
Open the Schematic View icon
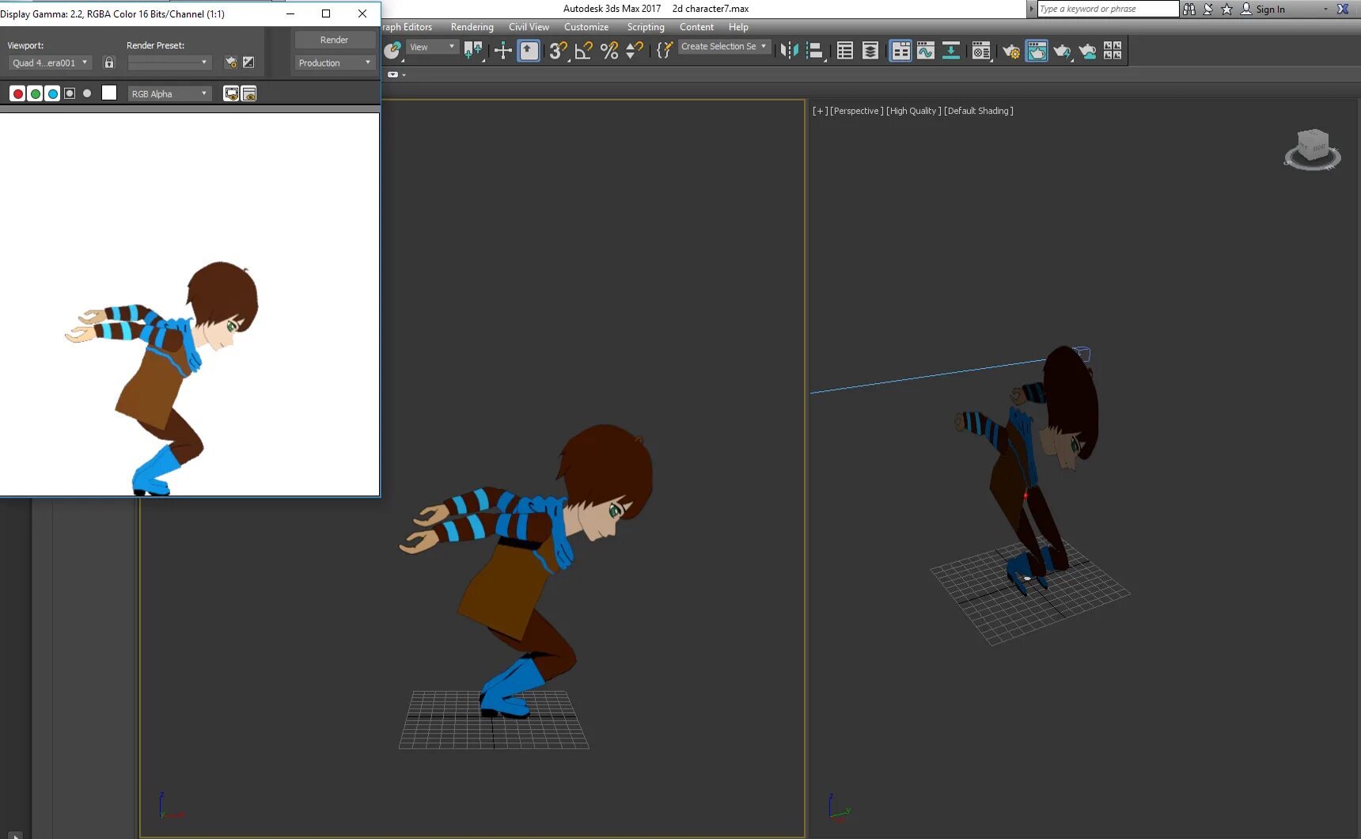pos(951,51)
